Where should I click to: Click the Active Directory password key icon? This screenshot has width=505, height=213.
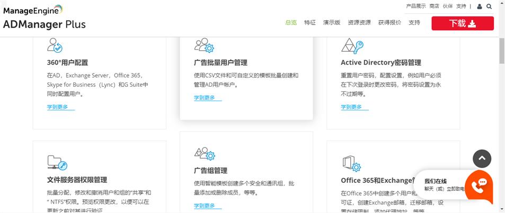pyautogui.click(x=352, y=47)
